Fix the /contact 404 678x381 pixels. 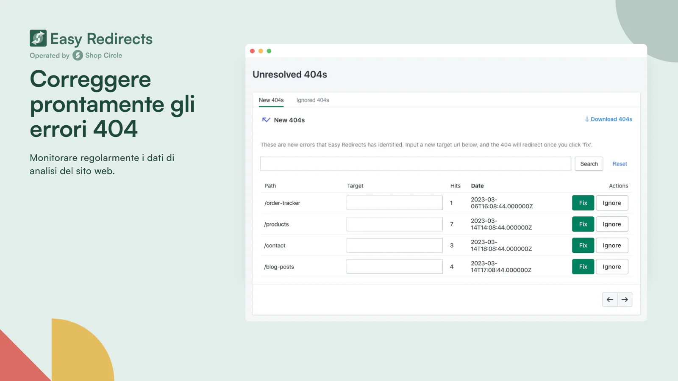click(583, 245)
